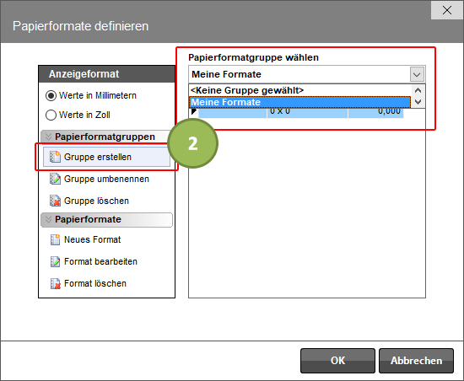Collapse the Papierformate section

click(48, 219)
